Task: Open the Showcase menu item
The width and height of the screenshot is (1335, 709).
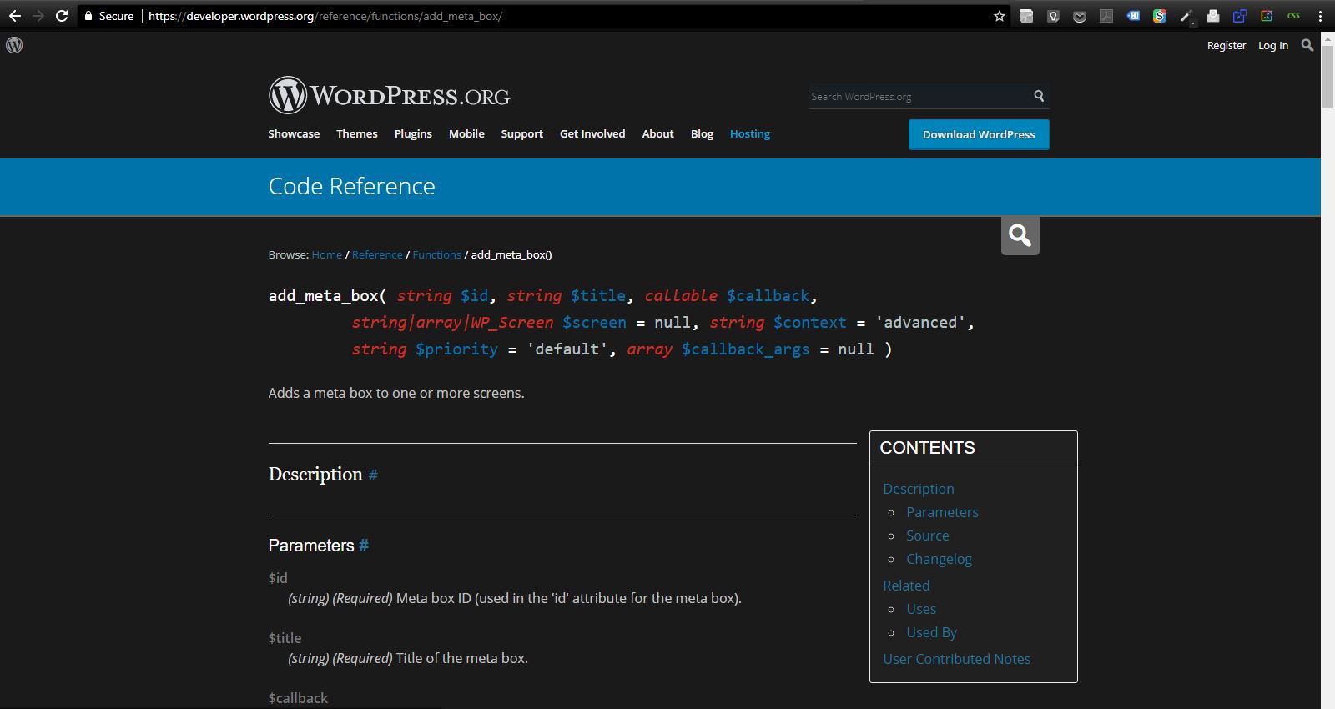Action: [294, 133]
